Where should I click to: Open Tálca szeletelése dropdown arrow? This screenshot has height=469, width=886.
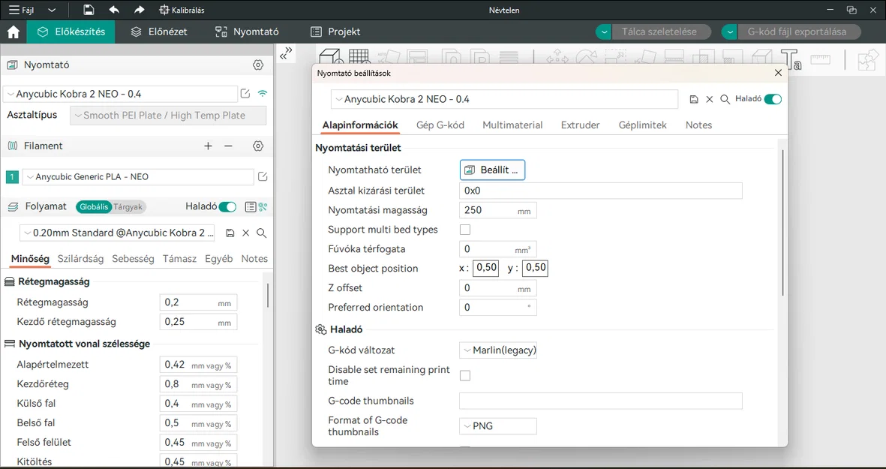[x=604, y=32]
